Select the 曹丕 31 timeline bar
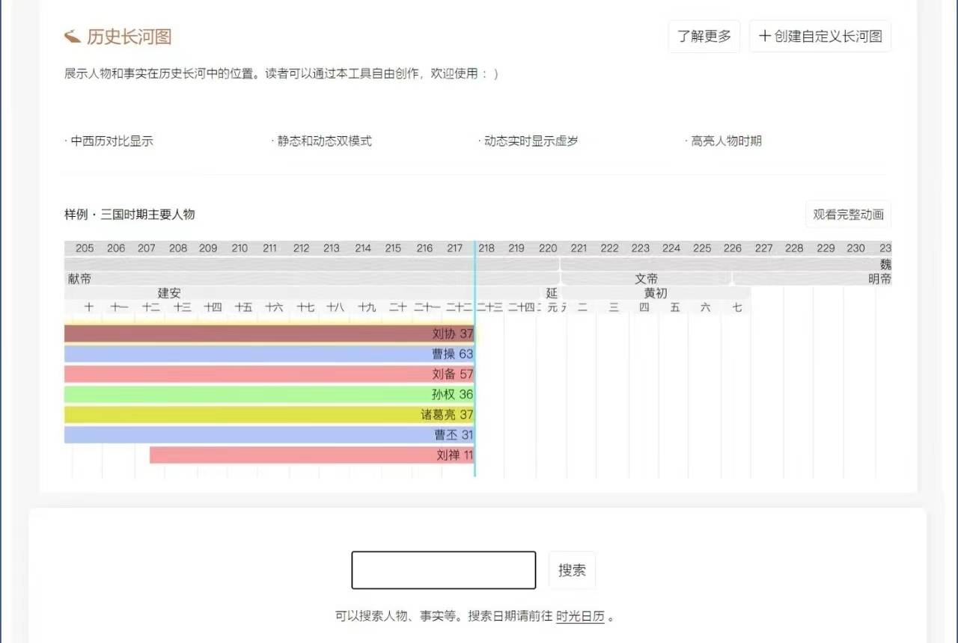Viewport: 958px width, 643px height. 269,434
